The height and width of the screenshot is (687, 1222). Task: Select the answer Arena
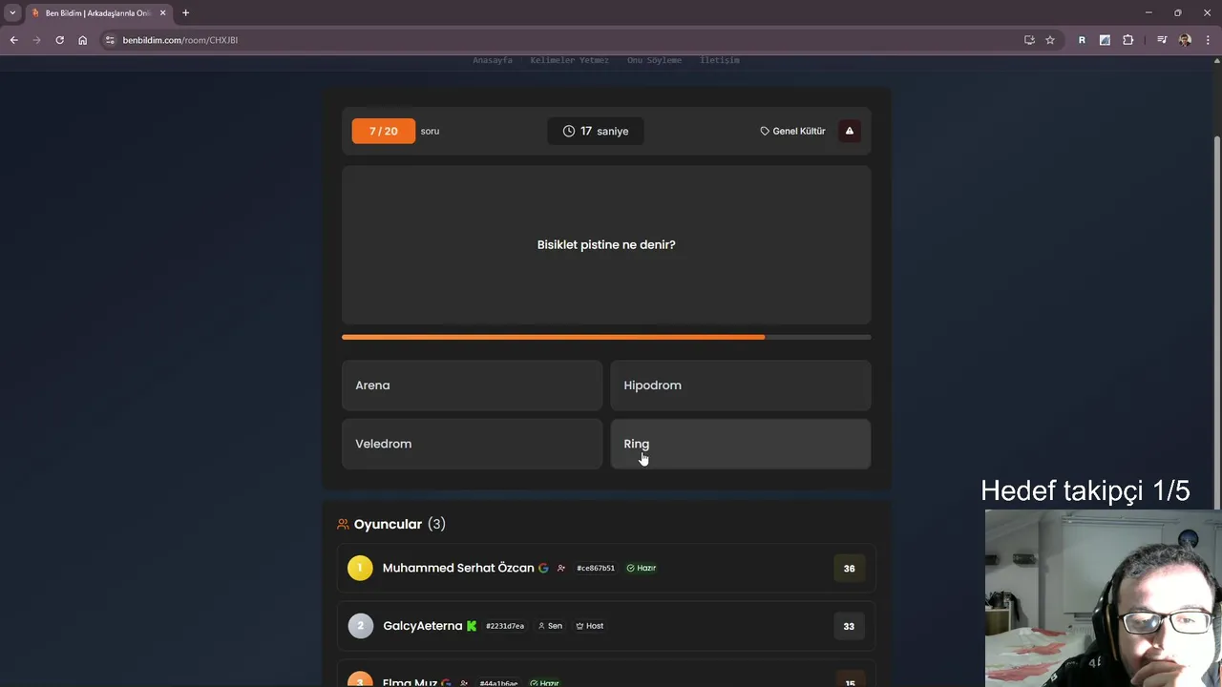[x=472, y=385]
